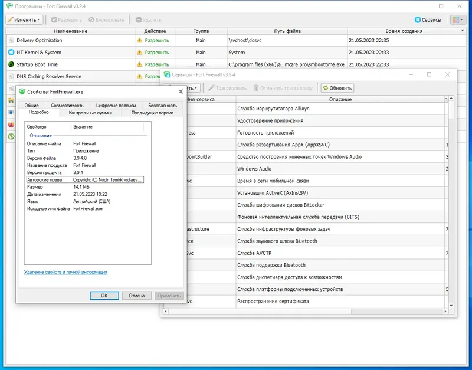
Task: Open the colored grid view dropdown
Action: (x=458, y=20)
